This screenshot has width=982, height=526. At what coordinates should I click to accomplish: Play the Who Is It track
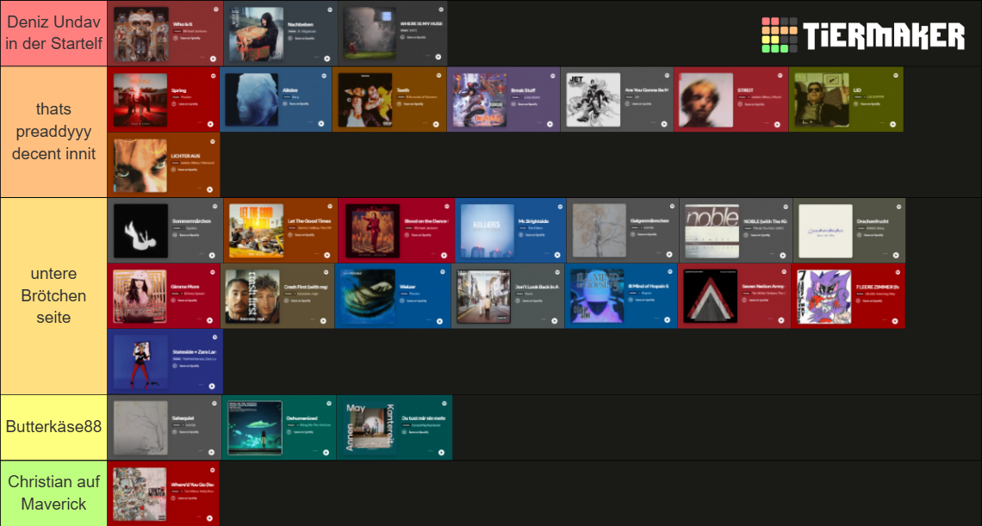pyautogui.click(x=213, y=59)
